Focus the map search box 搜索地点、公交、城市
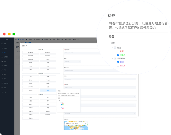This screenshot has height=135, width=171. (x=75, y=123)
